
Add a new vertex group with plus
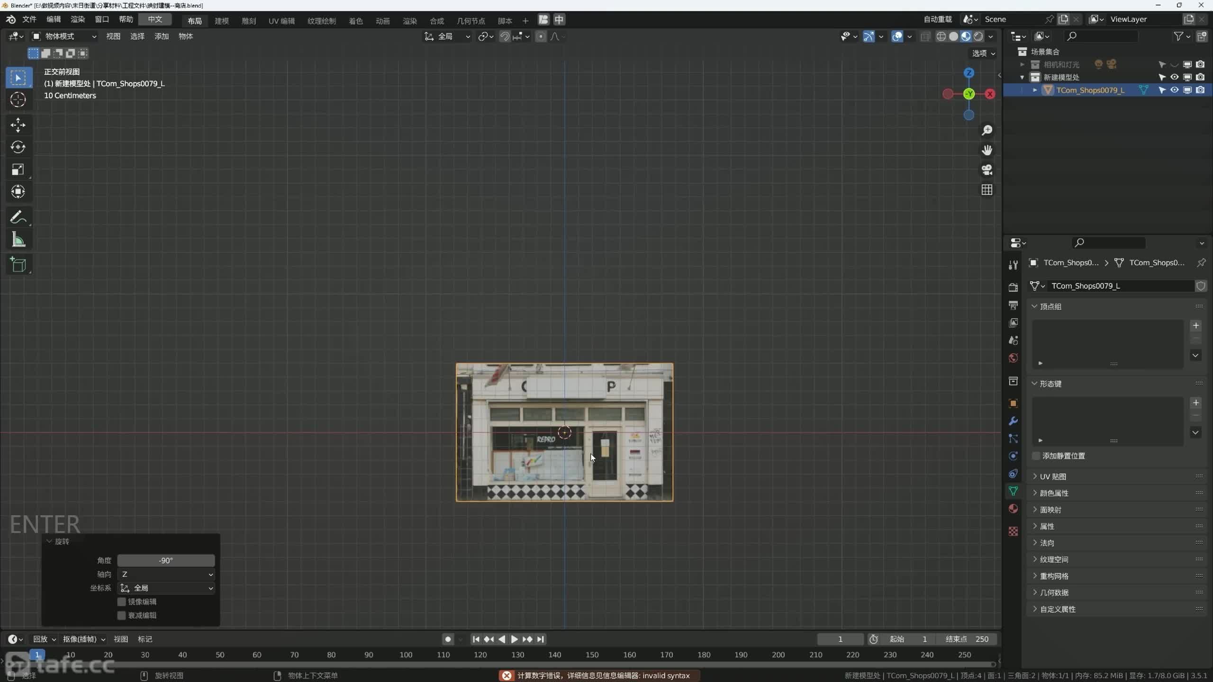click(1196, 325)
